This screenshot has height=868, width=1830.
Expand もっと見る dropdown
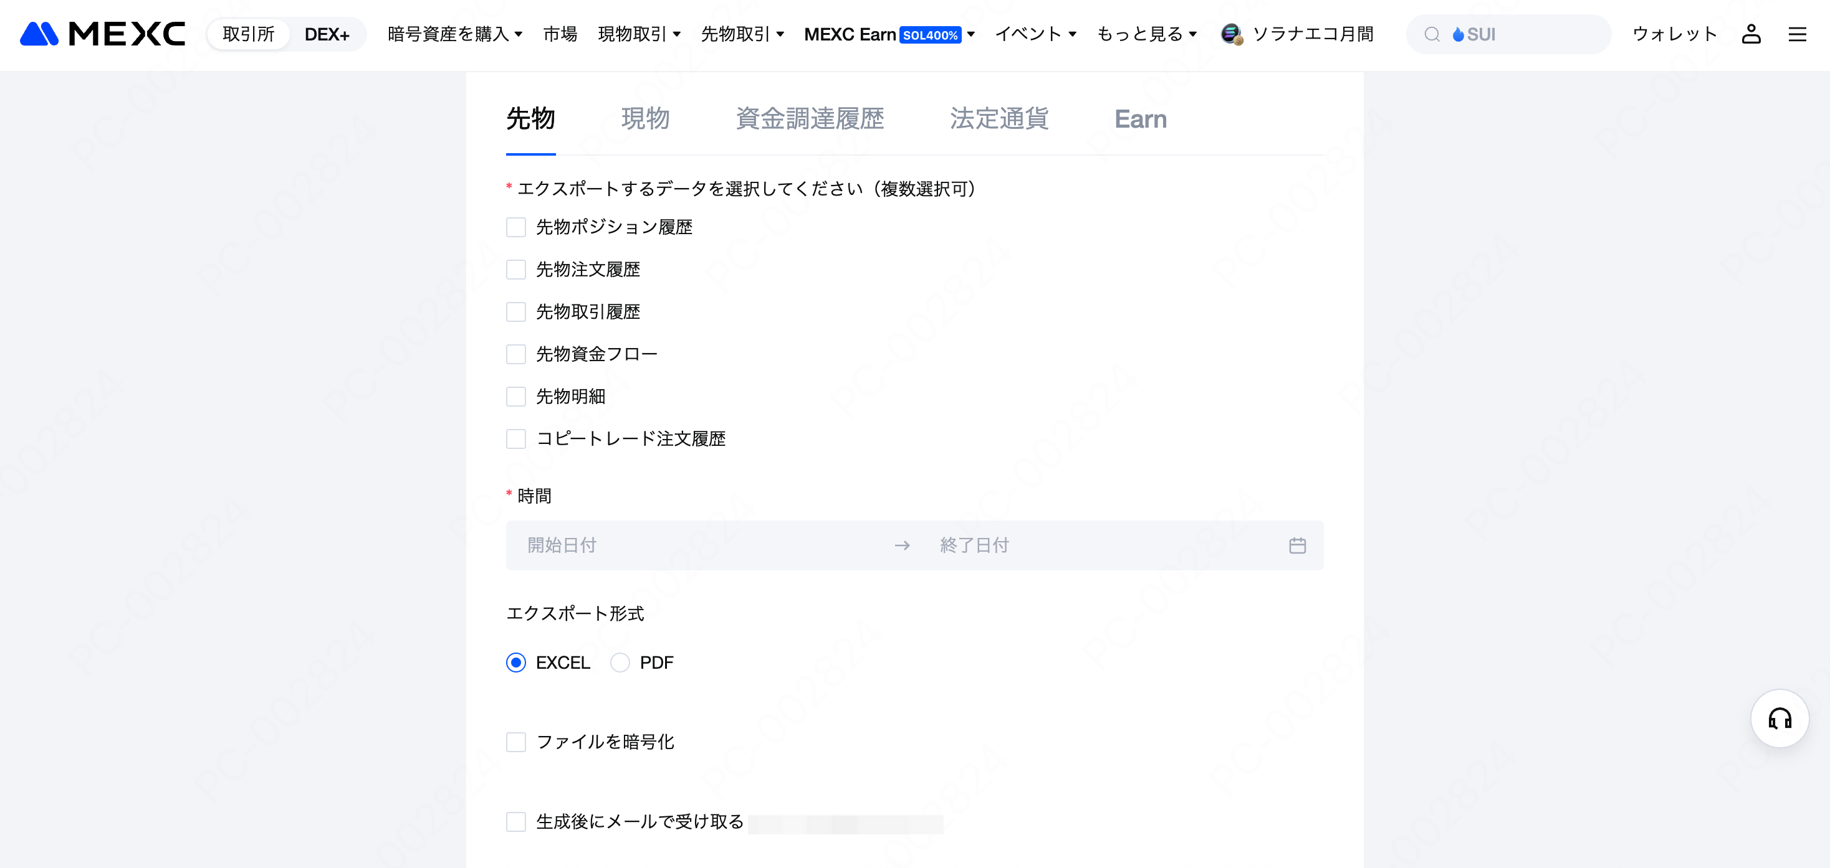click(1146, 34)
